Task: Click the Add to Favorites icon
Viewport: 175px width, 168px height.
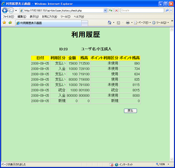Action: pyautogui.click(x=10, y=22)
